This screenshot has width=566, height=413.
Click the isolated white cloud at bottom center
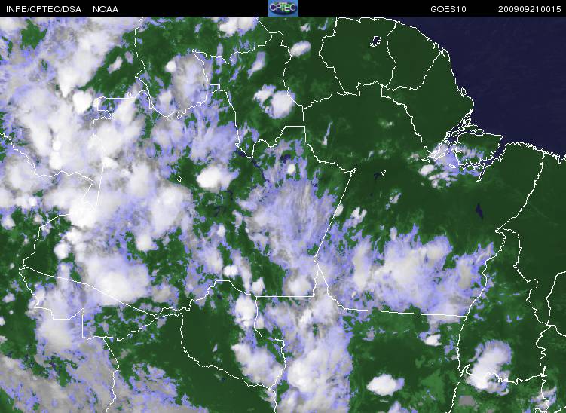[x=385, y=384]
